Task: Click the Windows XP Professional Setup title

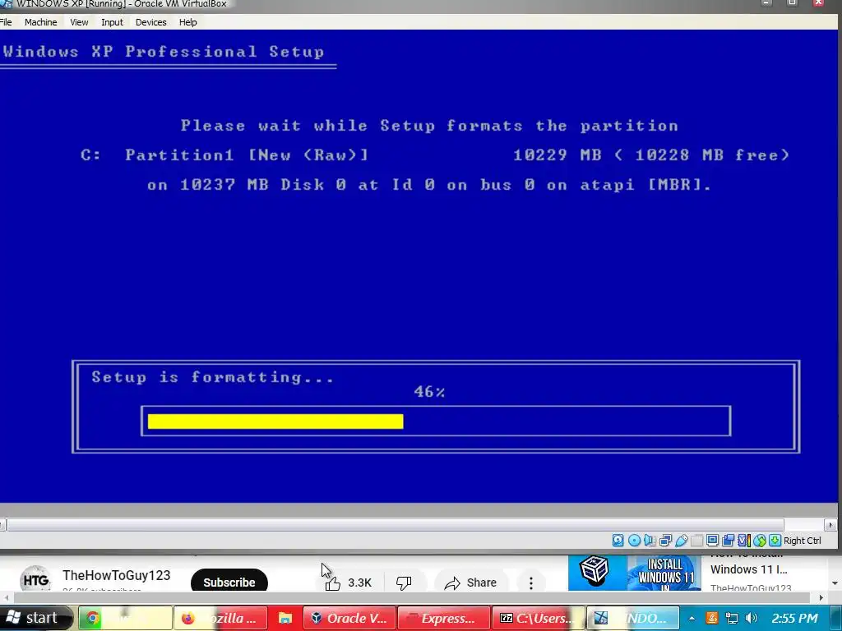Action: point(164,52)
